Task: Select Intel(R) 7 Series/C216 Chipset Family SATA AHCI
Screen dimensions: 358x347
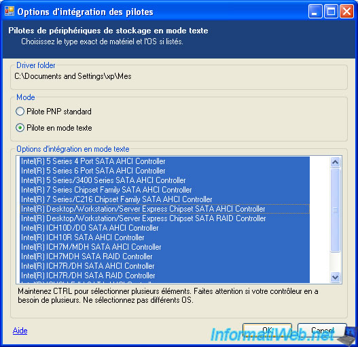Action: tap(164, 199)
